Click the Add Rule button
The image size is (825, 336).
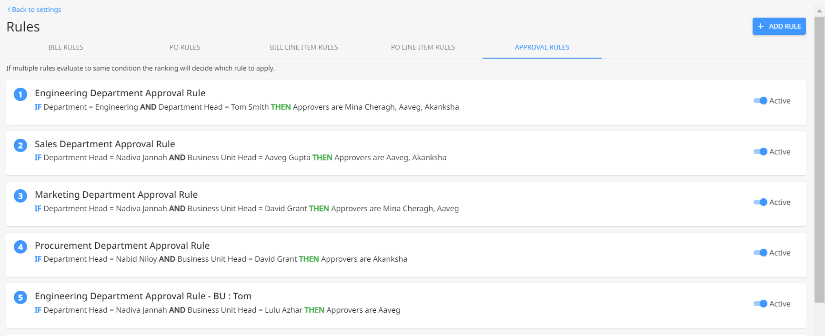click(x=779, y=26)
